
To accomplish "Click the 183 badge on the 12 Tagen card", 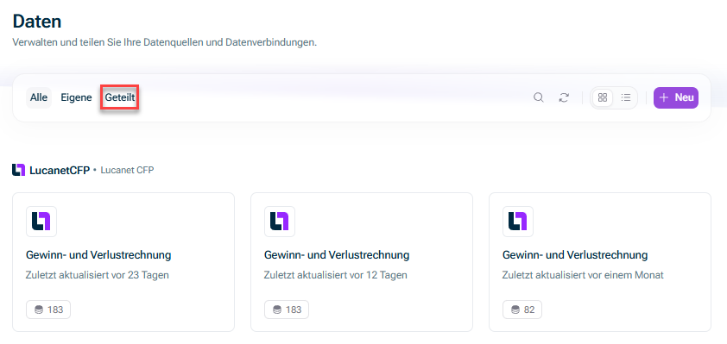I will coord(287,310).
